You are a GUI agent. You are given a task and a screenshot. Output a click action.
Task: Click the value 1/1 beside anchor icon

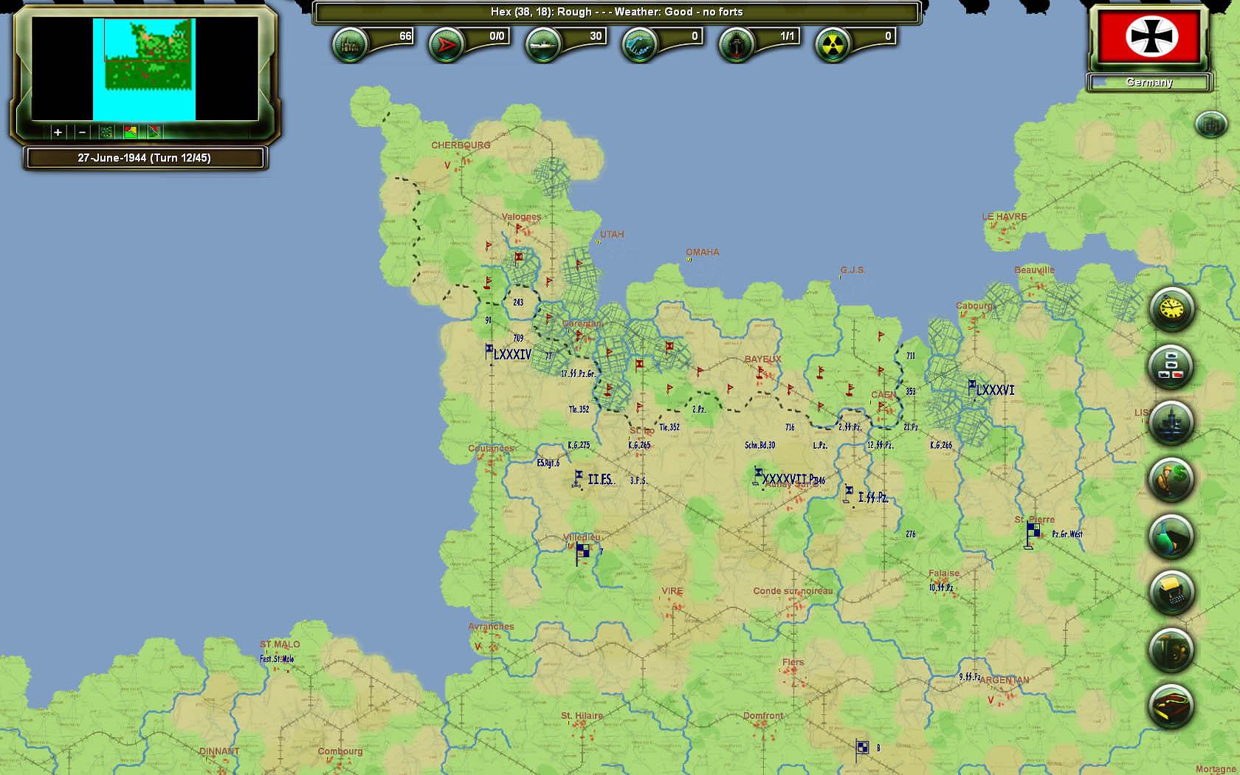(x=788, y=36)
